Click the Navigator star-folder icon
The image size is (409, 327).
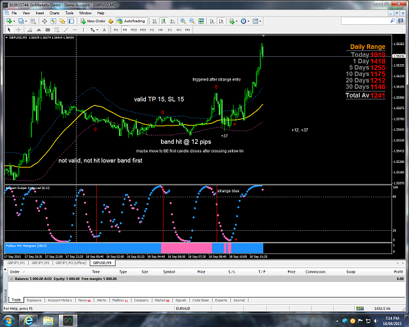[62, 21]
